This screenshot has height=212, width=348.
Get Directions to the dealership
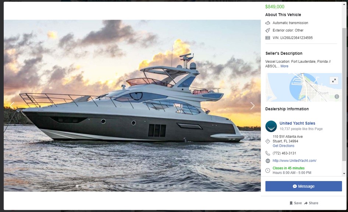point(283,146)
